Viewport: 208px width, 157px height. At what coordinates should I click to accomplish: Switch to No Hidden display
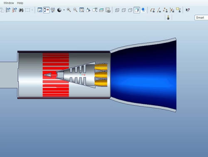[x=130, y=10]
